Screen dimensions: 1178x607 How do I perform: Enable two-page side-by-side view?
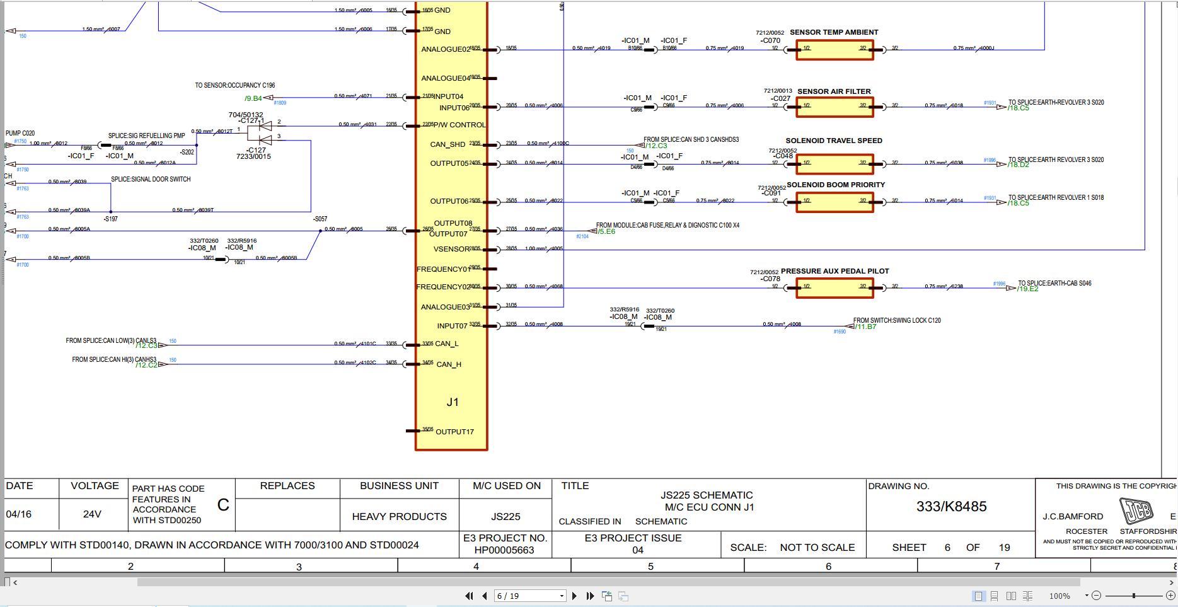point(1011,596)
